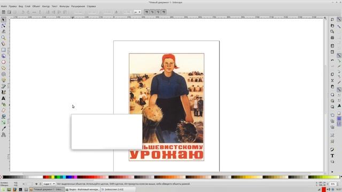This screenshot has height=192, width=342.
Task: Click the New document icon
Action: coord(332,20)
